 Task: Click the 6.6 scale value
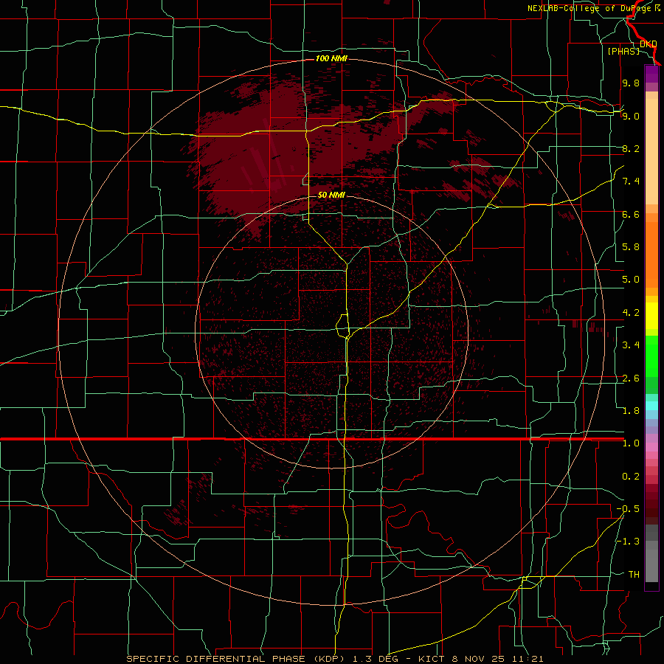click(631, 214)
